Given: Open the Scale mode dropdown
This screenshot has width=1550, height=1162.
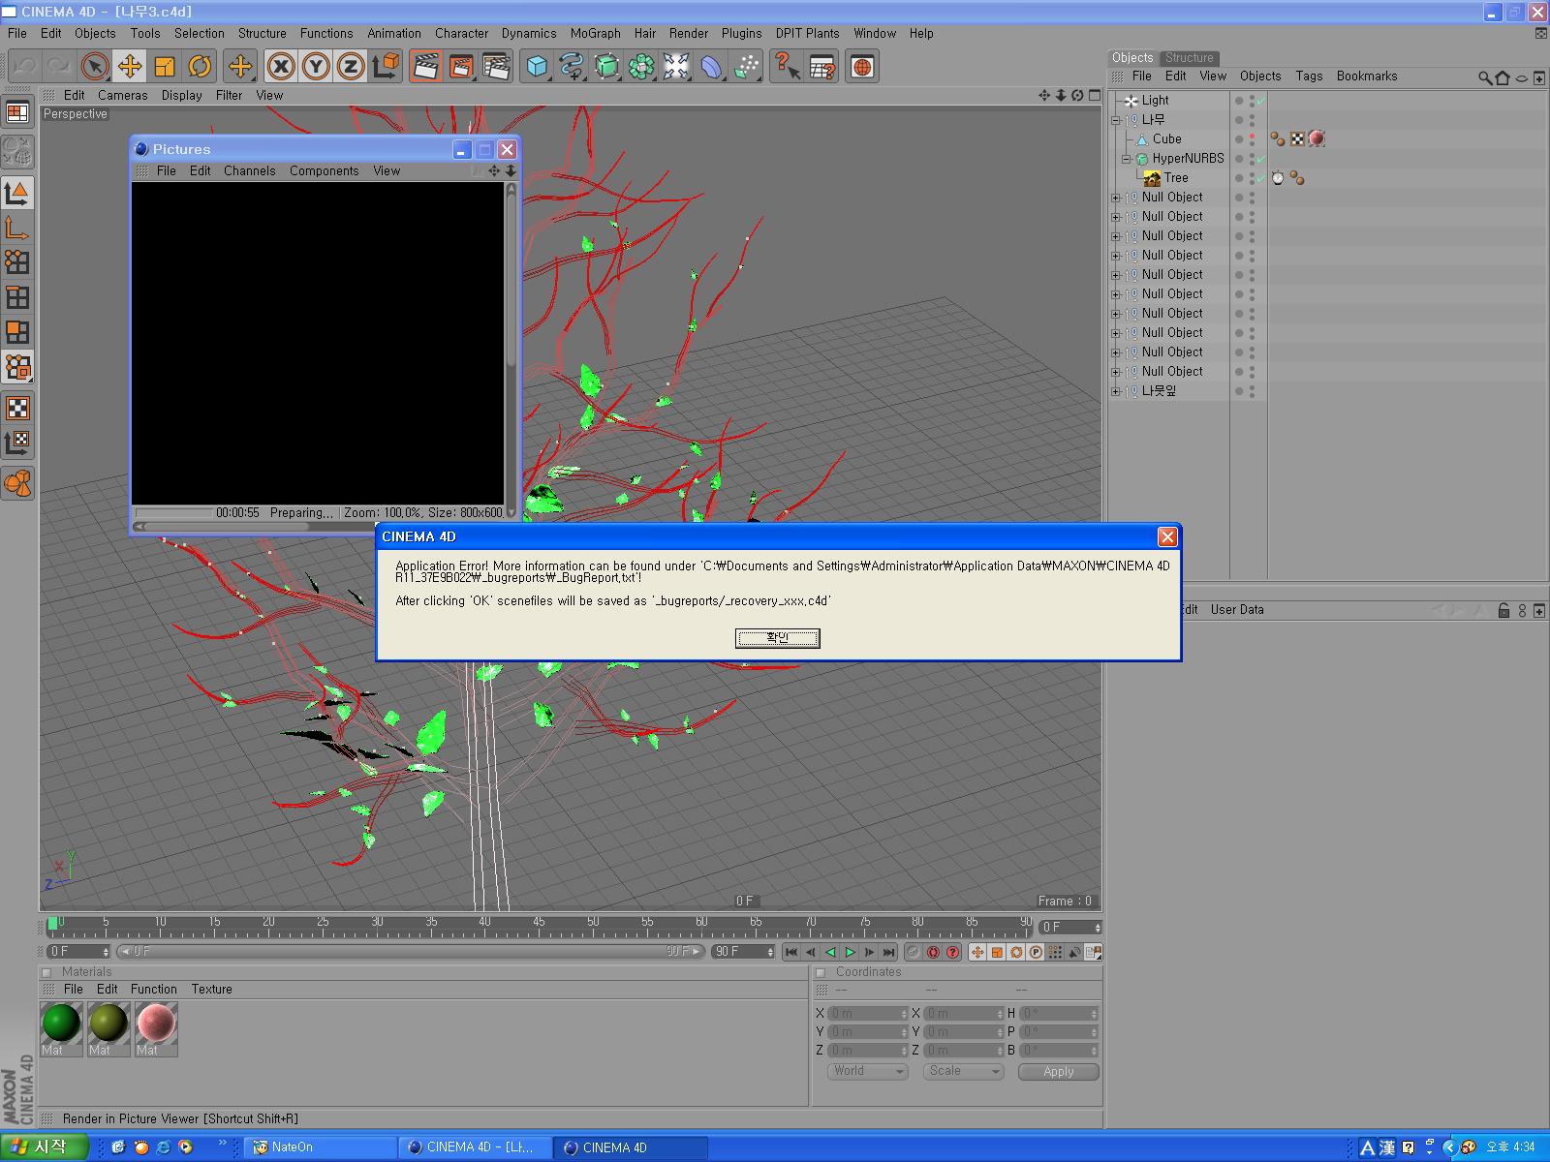Looking at the screenshot, I should tap(963, 1071).
